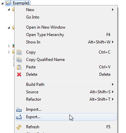Click the Paste clipboard icon
The width and height of the screenshot is (126, 133).
tap(19, 67)
